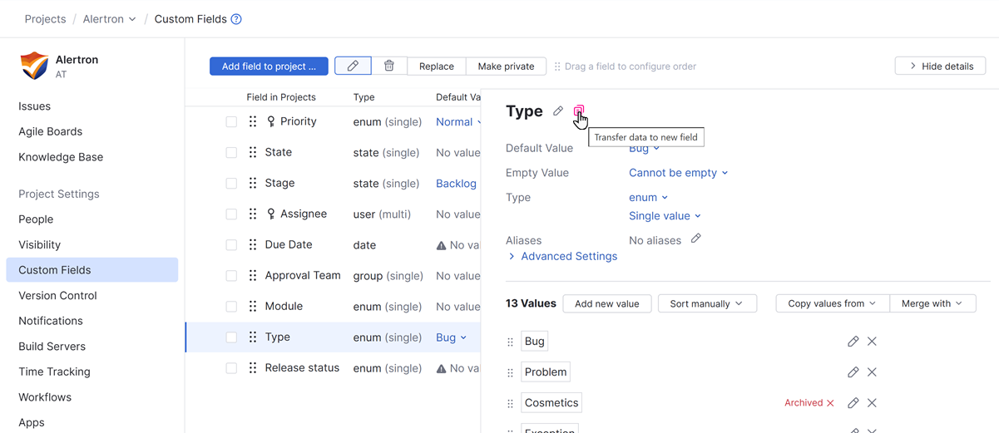Click the Transfer data to new field icon
Image resolution: width=999 pixels, height=433 pixels.
(x=579, y=111)
